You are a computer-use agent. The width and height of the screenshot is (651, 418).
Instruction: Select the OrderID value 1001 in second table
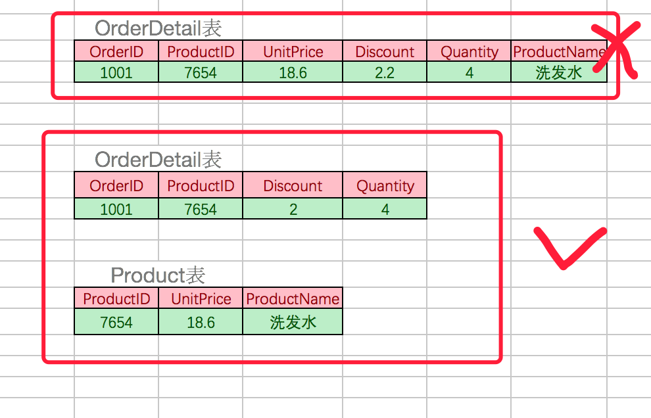pyautogui.click(x=116, y=208)
